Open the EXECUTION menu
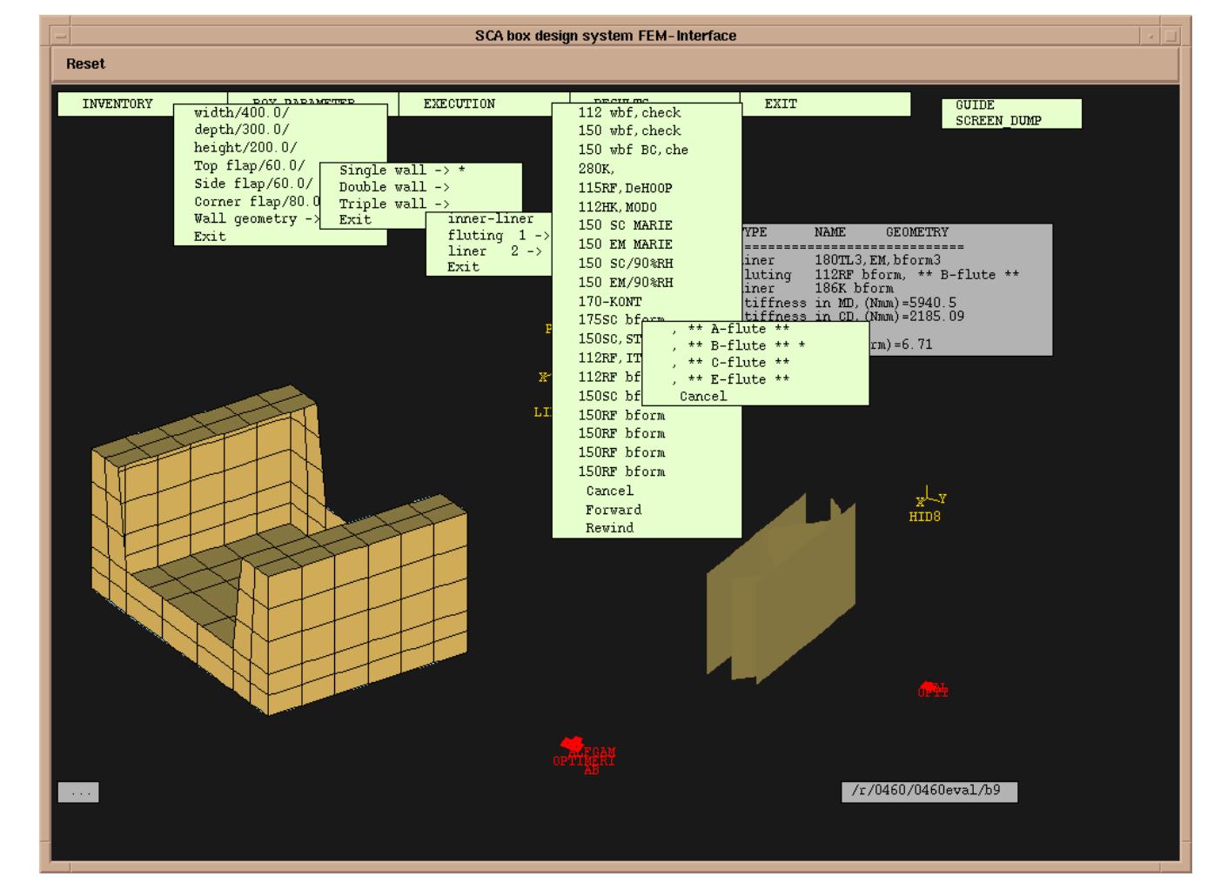Screen dimensions: 1214x883 click(x=459, y=104)
